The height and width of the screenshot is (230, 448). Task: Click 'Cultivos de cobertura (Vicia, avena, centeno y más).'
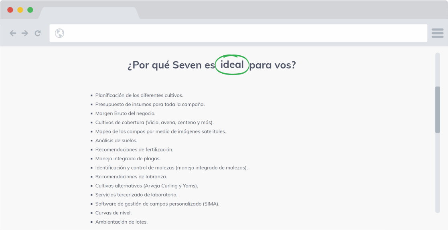coord(154,123)
